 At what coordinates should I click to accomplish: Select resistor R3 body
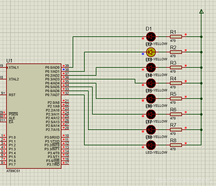tap(176, 67)
